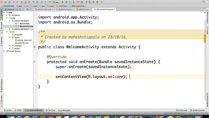This screenshot has width=209, height=118.
Task: Open the Android project view dropdown
Action: 11,10
